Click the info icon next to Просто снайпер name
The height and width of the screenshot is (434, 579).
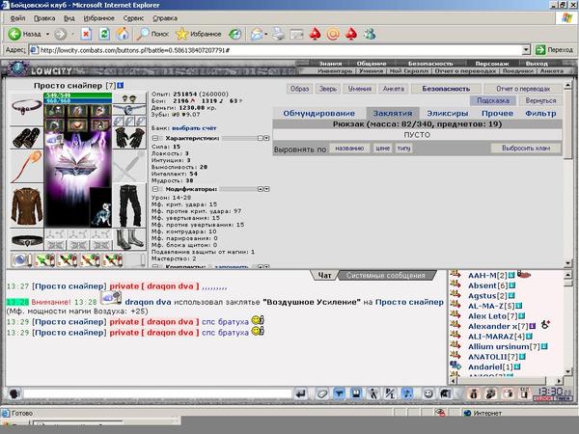click(120, 86)
